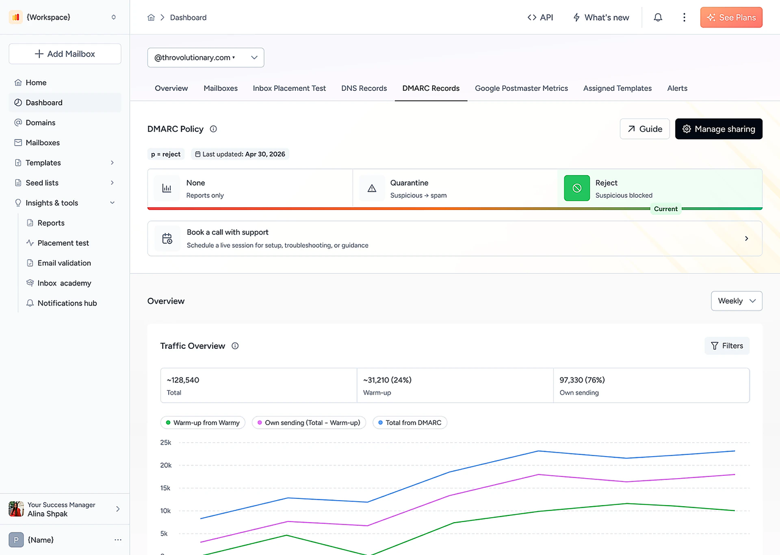The image size is (780, 555).
Task: Open the @throvolutionary.com domain dropdown
Action: [x=206, y=57]
